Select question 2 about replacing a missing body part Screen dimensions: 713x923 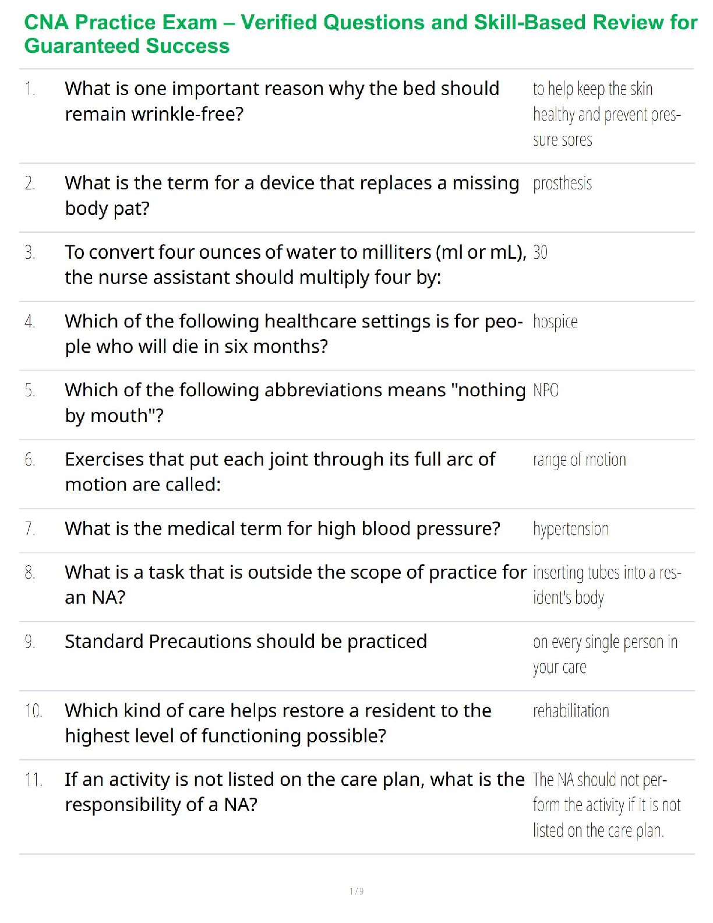click(x=292, y=196)
